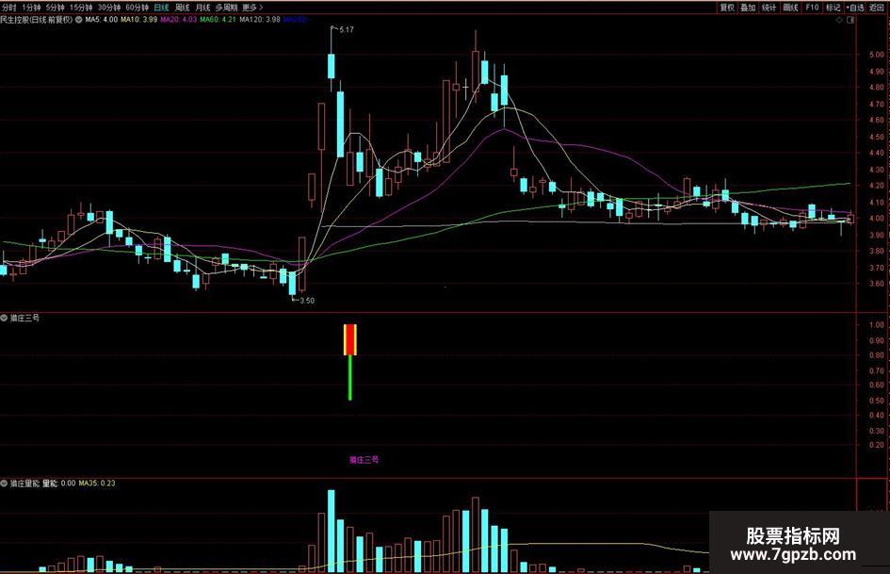Toggle the side panel icon at chart top-right

[x=850, y=20]
